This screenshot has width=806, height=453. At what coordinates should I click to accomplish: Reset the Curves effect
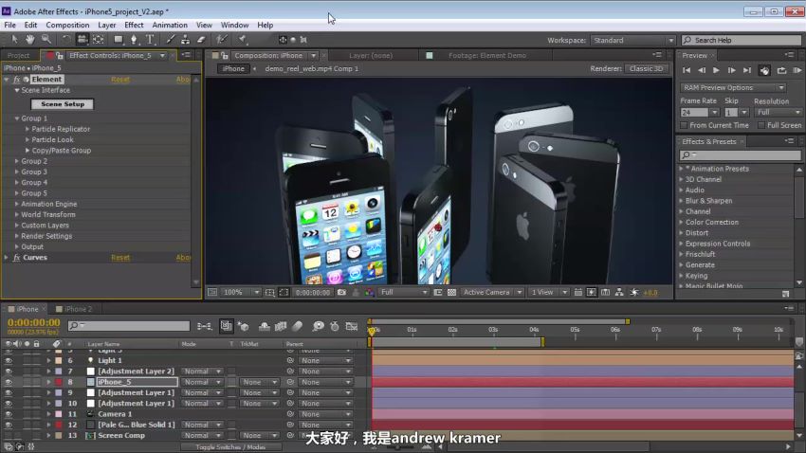(120, 258)
